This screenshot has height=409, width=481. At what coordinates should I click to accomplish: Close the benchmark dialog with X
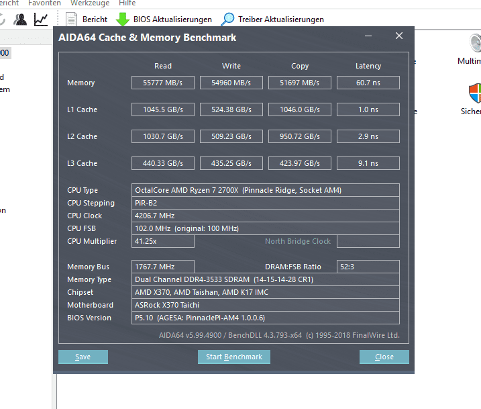[x=399, y=36]
